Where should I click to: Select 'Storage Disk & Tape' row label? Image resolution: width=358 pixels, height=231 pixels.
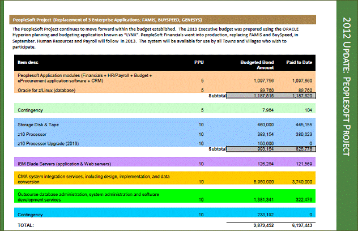pyautogui.click(x=38, y=125)
